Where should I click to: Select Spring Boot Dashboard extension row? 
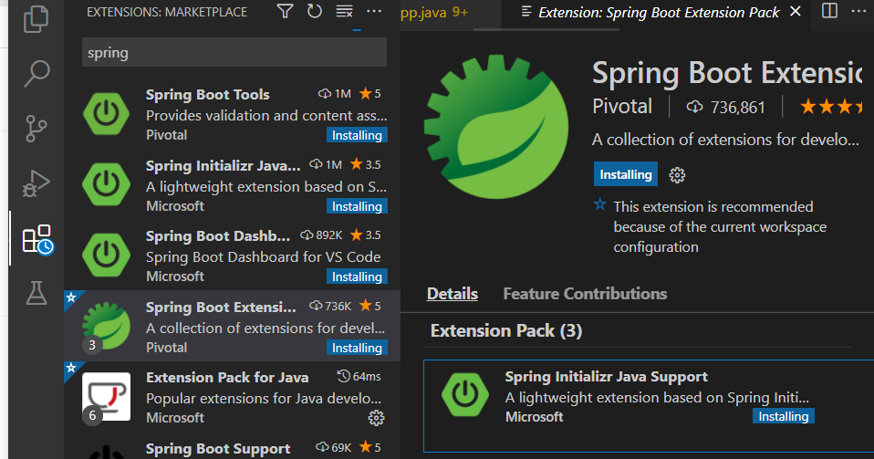(233, 255)
